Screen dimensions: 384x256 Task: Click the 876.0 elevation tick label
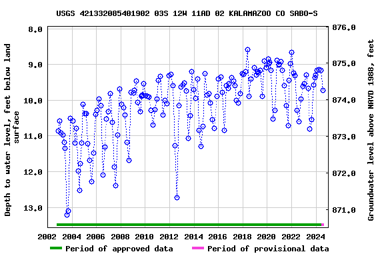pos(344,27)
